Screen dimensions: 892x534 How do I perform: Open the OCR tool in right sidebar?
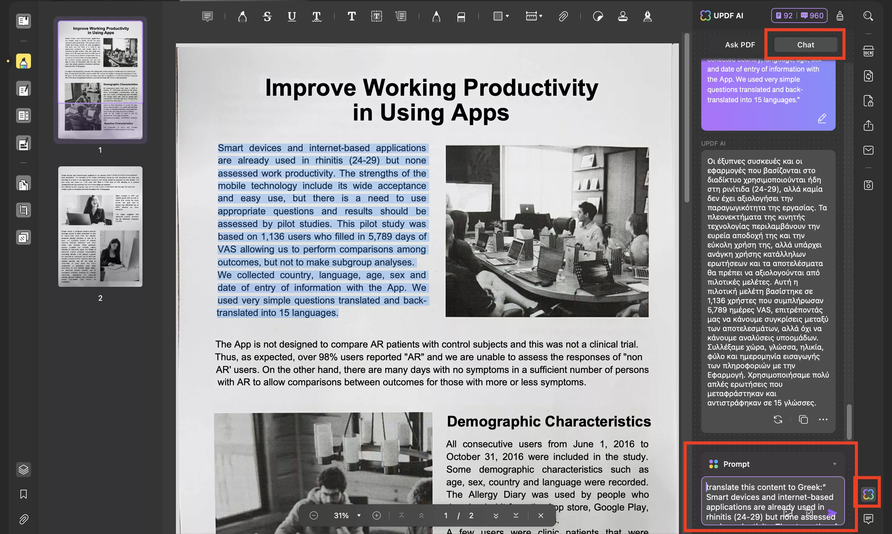click(x=868, y=51)
